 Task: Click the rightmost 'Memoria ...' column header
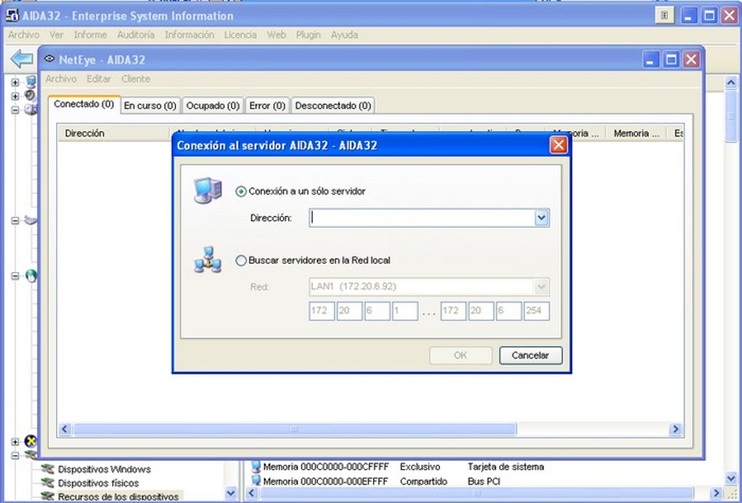[x=636, y=133]
